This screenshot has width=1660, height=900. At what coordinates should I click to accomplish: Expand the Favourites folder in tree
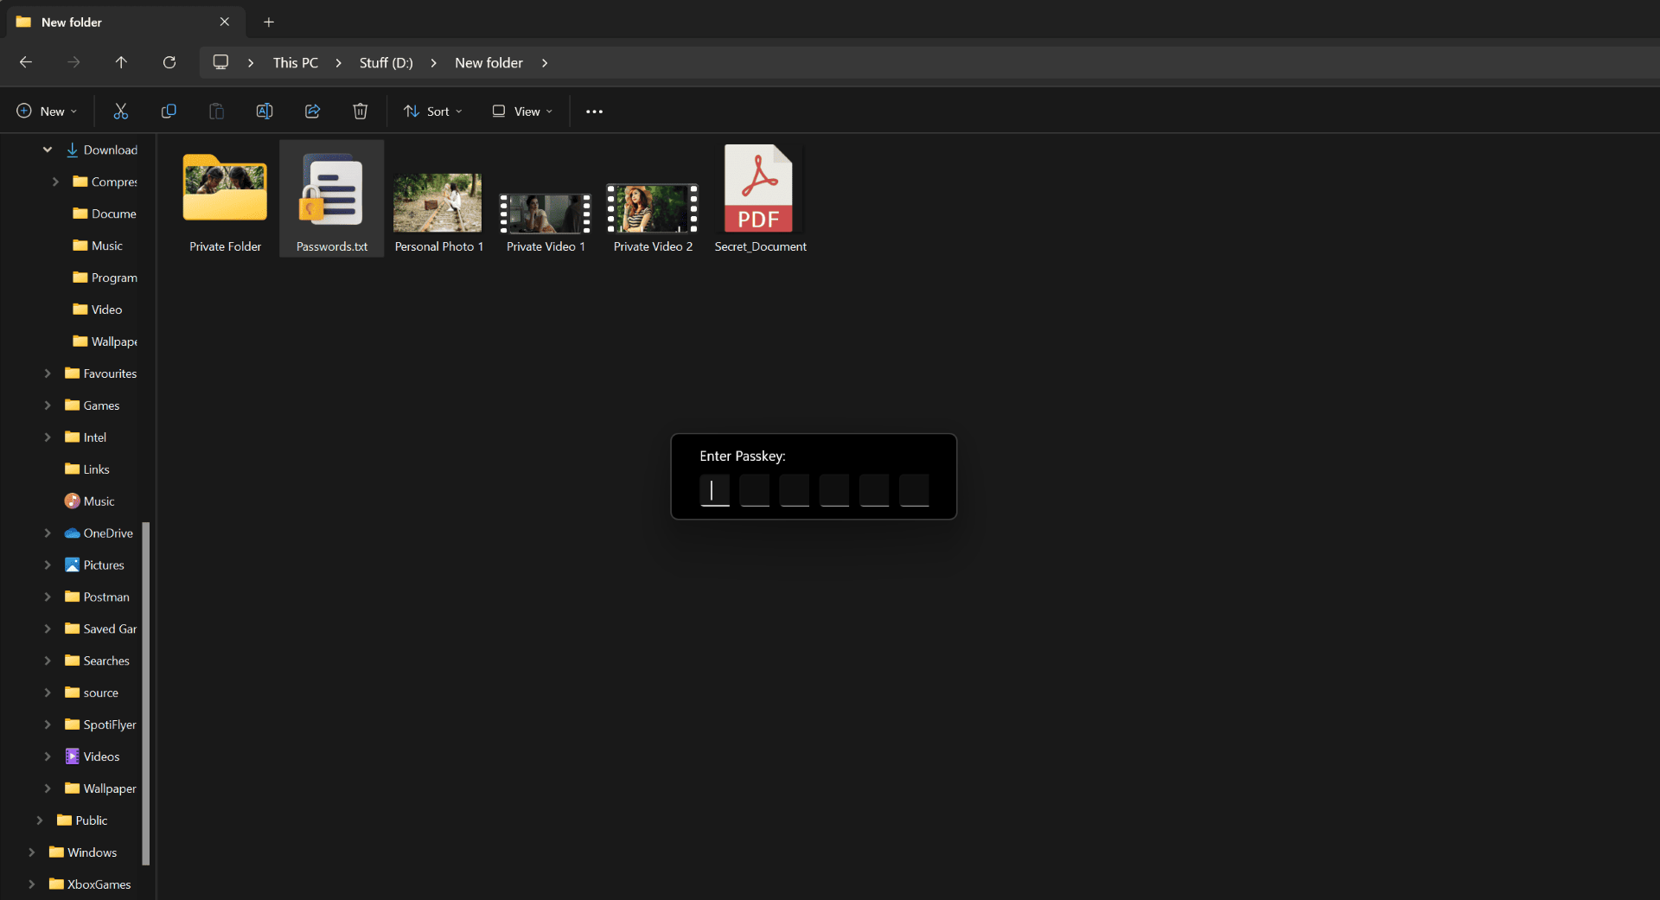click(48, 373)
